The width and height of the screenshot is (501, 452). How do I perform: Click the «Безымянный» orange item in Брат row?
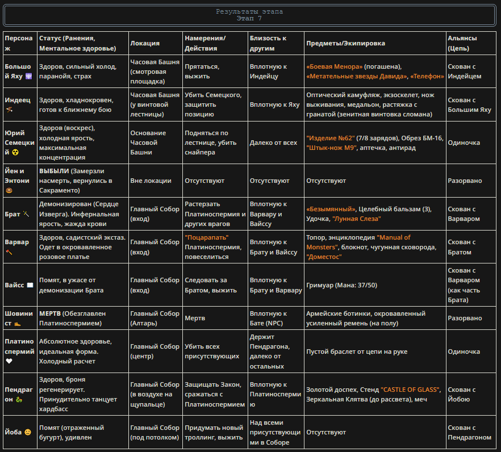(331, 209)
